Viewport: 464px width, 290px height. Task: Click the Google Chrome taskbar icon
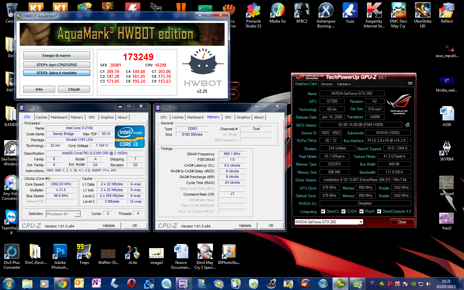(62, 284)
